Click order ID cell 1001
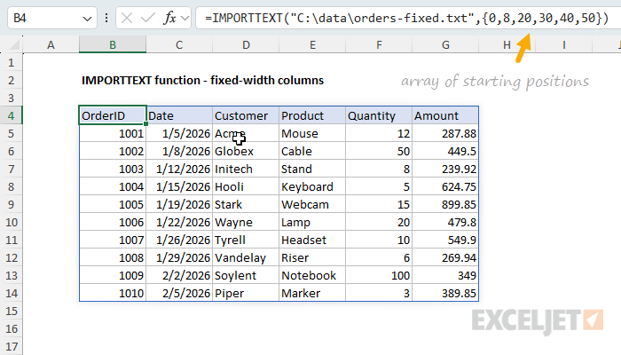Screen dimensions: 621x355 point(113,133)
